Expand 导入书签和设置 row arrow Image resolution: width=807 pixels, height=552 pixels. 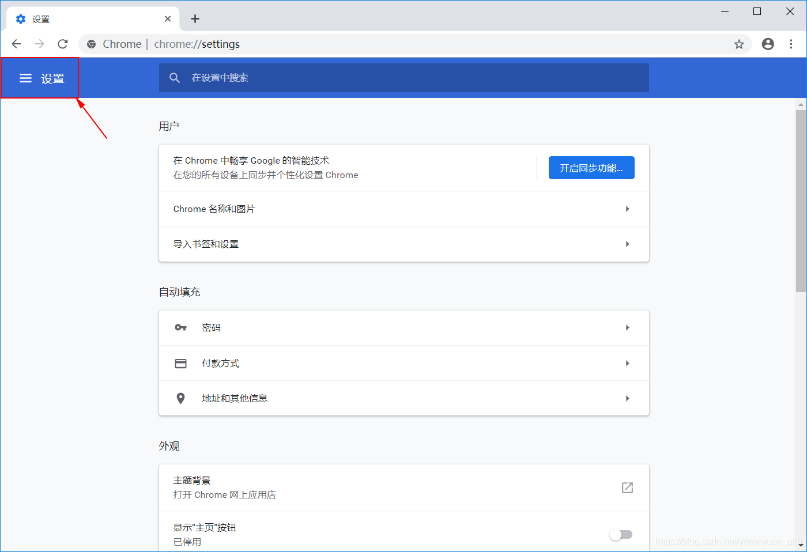coord(627,244)
